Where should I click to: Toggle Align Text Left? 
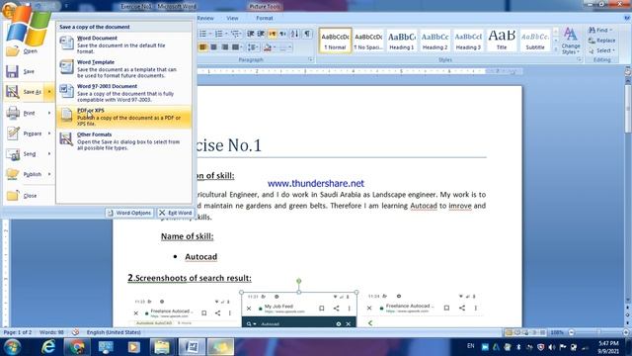(202, 47)
